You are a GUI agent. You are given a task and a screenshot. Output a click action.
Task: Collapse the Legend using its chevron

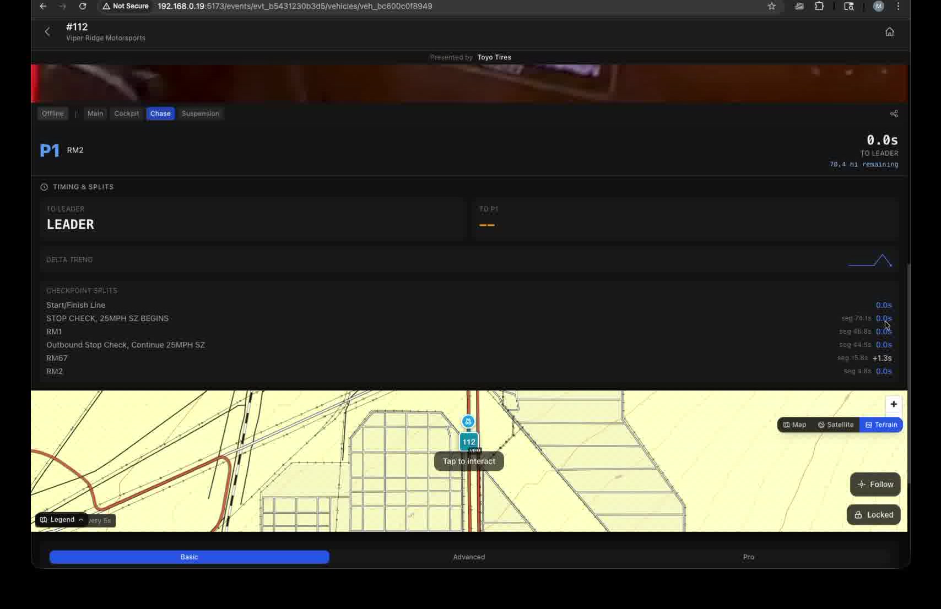[80, 519]
